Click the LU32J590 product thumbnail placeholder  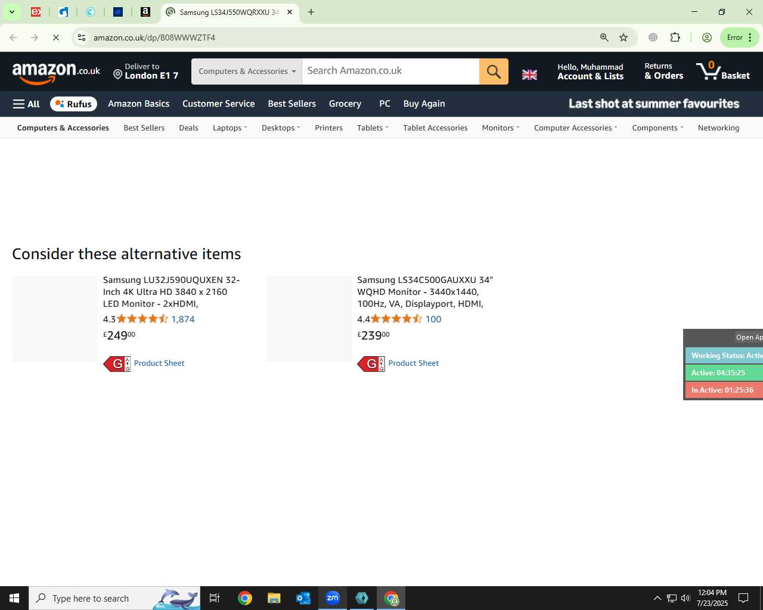click(55, 319)
